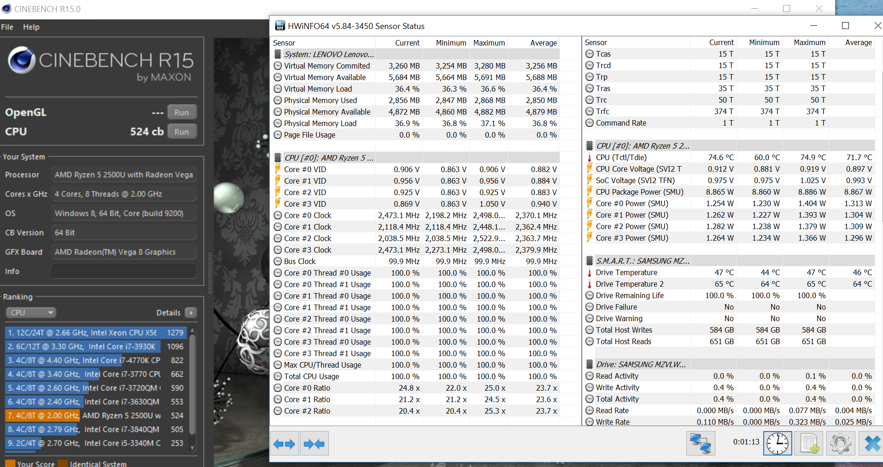Click the blue X close sensors icon

pyautogui.click(x=872, y=444)
